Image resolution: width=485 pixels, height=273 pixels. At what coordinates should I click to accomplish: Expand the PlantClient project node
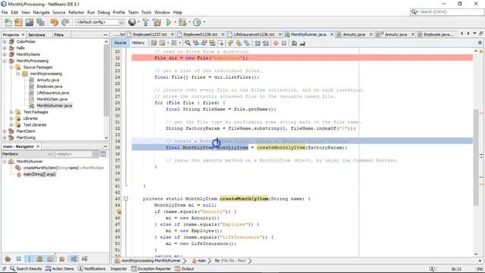[5, 131]
